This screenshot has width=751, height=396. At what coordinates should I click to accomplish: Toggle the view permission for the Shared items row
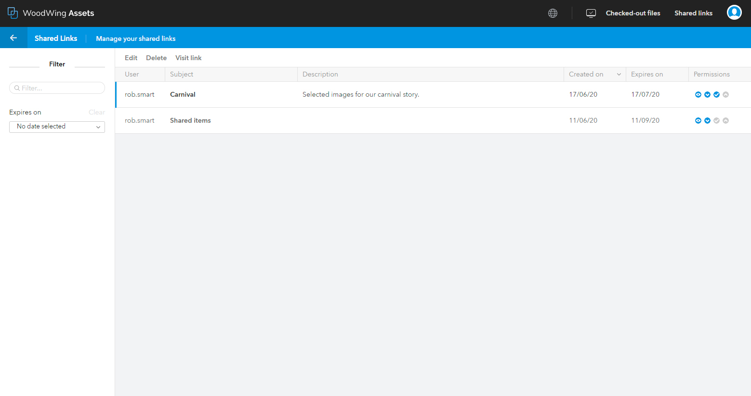[698, 120]
